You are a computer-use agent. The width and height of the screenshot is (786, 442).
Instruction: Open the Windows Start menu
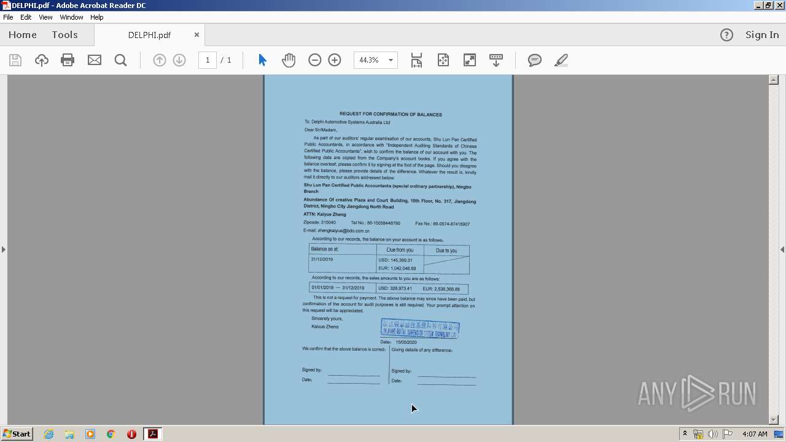click(x=17, y=434)
